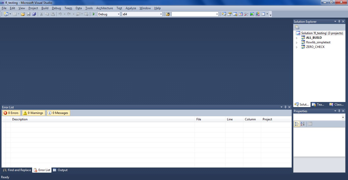Toggle auto-hide pin on Error List
The image size is (348, 180).
click(285, 107)
